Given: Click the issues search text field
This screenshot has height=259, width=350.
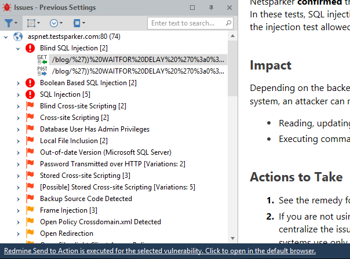Looking at the screenshot, I should (x=187, y=23).
